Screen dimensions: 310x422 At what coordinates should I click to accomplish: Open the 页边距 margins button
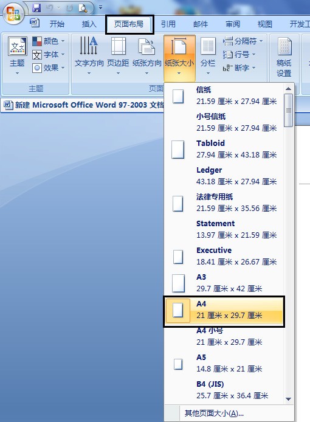click(x=118, y=56)
